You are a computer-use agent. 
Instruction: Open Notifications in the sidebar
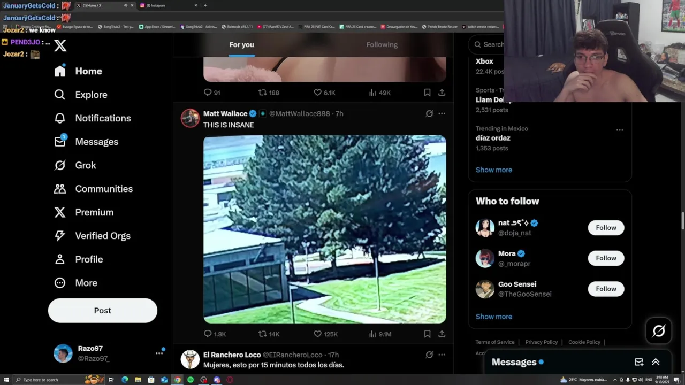point(93,118)
